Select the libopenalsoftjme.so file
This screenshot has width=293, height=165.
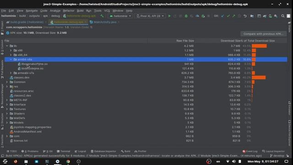(x=146, y=64)
